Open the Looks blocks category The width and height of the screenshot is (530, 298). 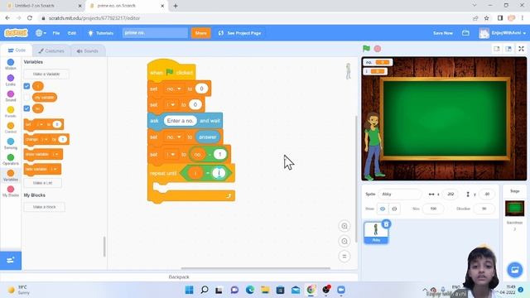pos(11,80)
